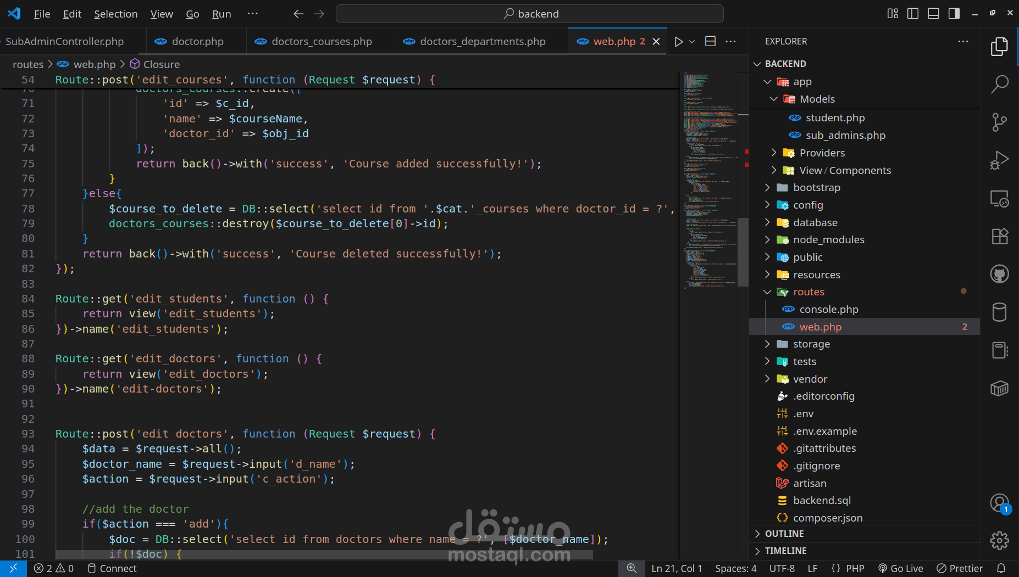Toggle Secondary Side Bar layout button
This screenshot has width=1019, height=577.
954,14
